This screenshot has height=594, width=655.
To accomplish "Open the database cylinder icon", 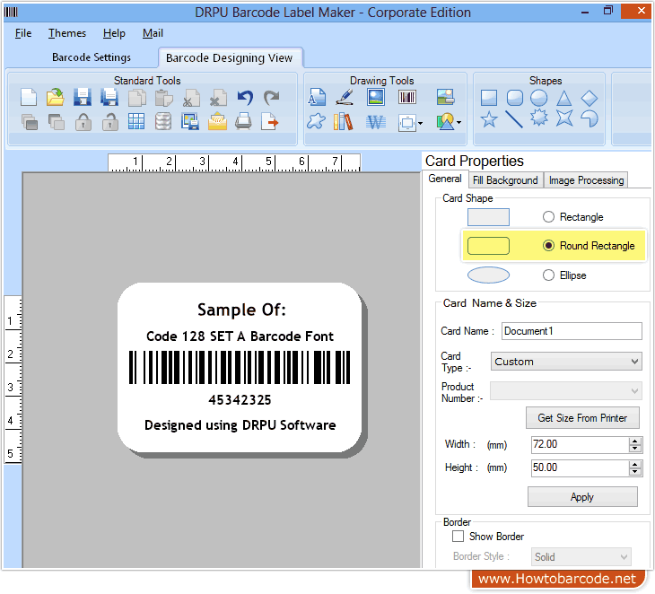I will click(x=163, y=122).
